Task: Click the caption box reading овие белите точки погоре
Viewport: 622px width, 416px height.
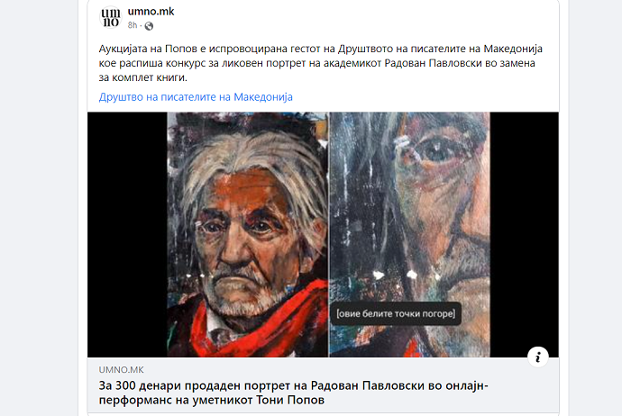Action: (396, 313)
